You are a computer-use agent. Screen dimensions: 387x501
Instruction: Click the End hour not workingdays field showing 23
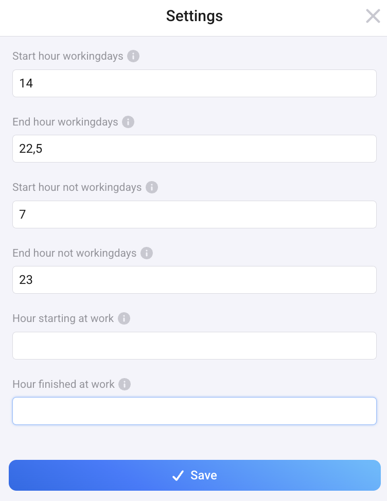[195, 280]
